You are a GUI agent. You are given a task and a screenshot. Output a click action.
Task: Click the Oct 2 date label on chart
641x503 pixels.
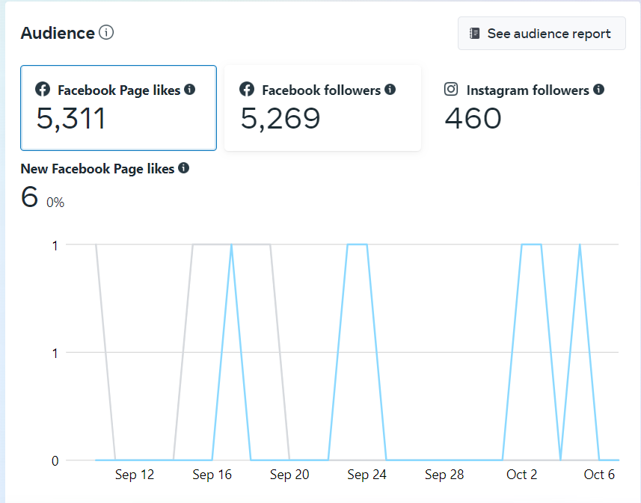point(521,475)
